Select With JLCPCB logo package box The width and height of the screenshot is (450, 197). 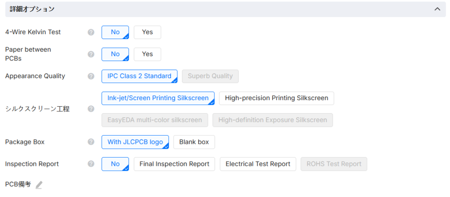tap(135, 142)
